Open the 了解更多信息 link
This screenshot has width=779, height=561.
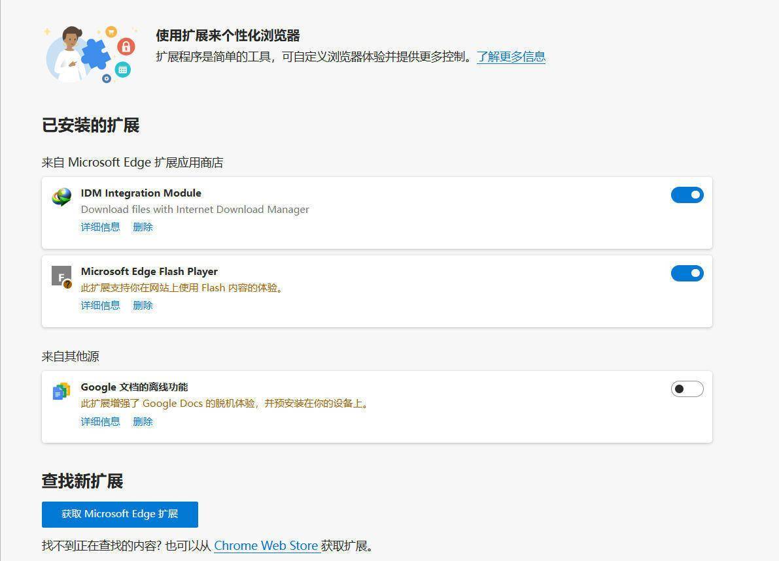pos(511,57)
